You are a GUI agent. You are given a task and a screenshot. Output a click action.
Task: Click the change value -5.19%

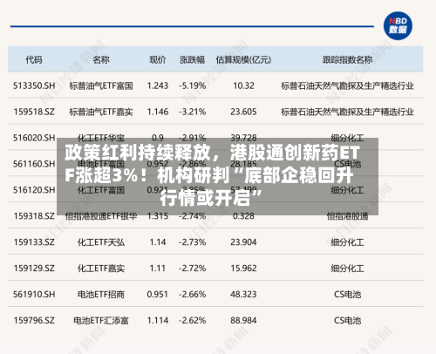point(192,85)
